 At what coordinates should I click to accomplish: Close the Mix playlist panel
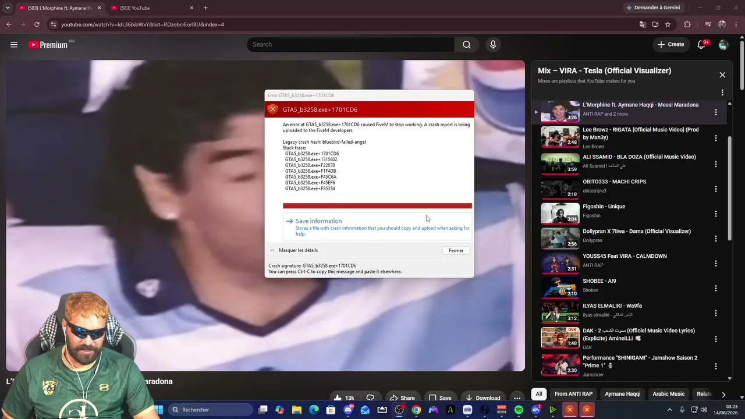click(722, 75)
